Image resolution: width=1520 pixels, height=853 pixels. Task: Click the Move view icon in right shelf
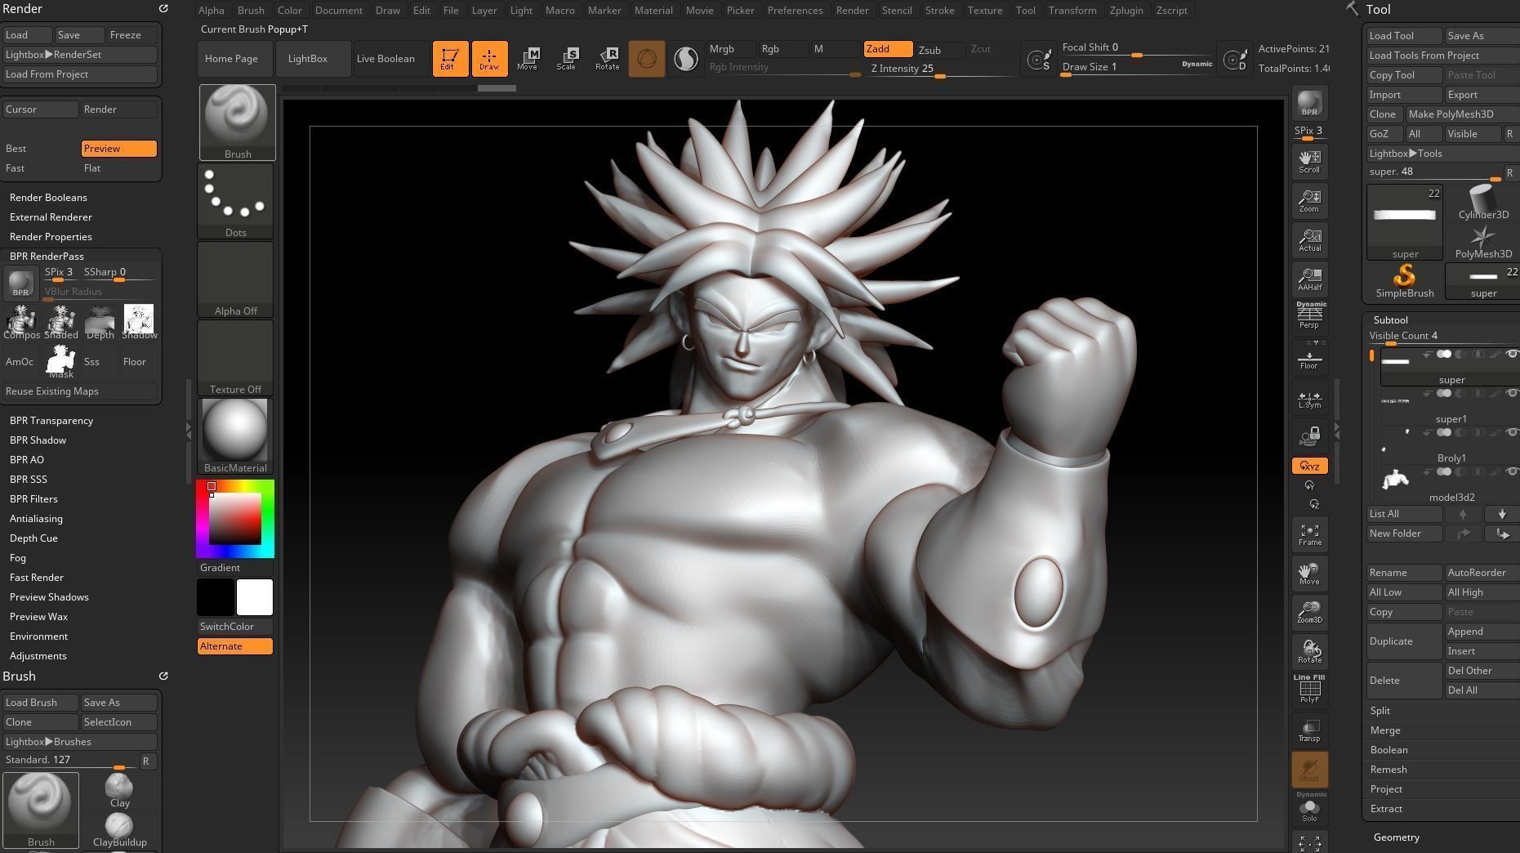(1309, 574)
